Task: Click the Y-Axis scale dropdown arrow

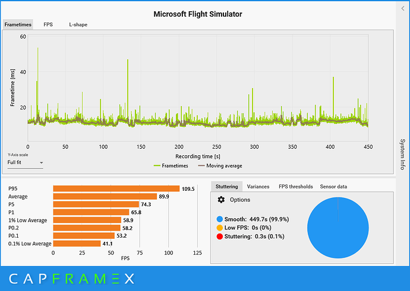Action: (41, 163)
